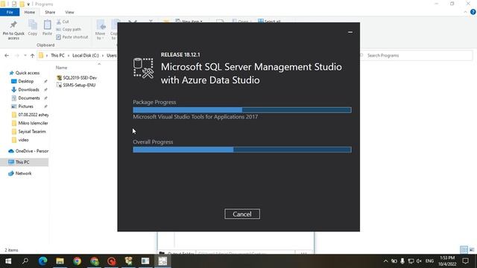The image size is (477, 268).
Task: Open the Windows Start menu
Action: coord(8,261)
